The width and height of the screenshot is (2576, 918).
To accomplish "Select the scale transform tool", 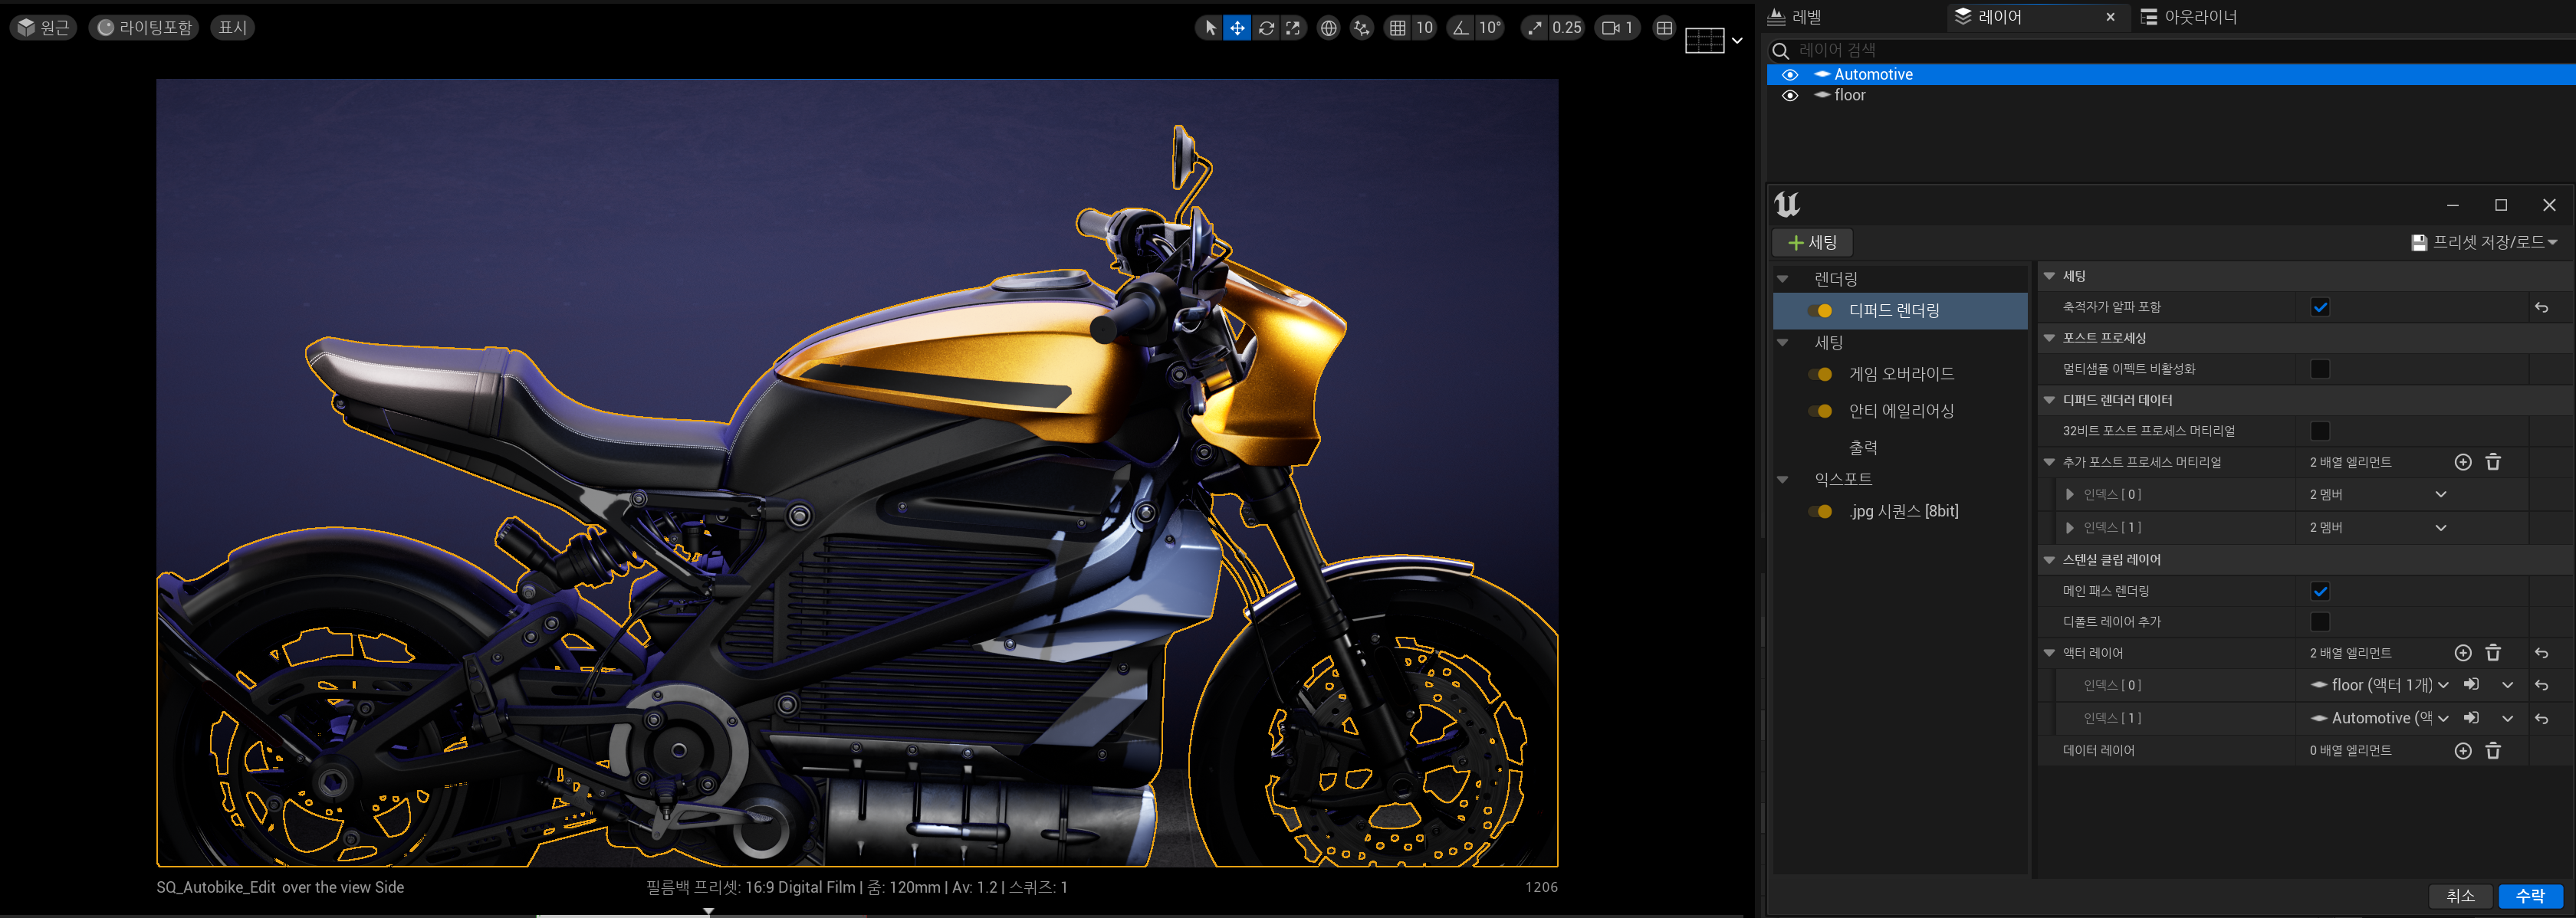I will pos(1293,28).
